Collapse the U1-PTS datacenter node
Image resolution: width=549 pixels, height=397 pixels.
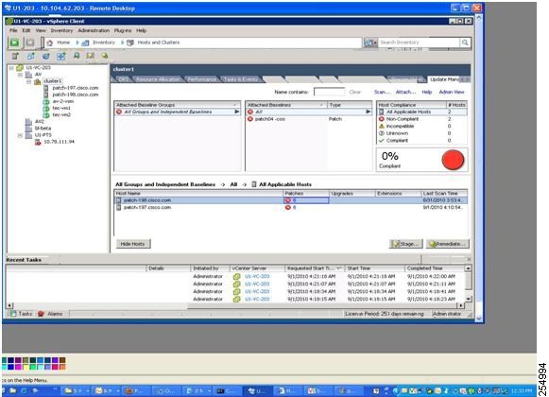pos(20,135)
